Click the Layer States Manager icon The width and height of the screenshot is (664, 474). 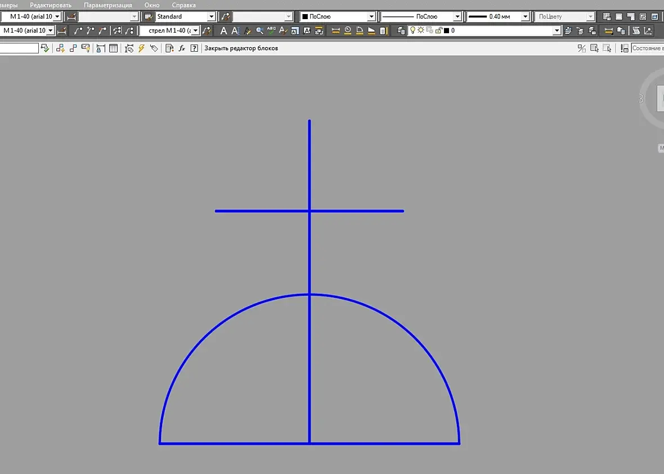592,30
